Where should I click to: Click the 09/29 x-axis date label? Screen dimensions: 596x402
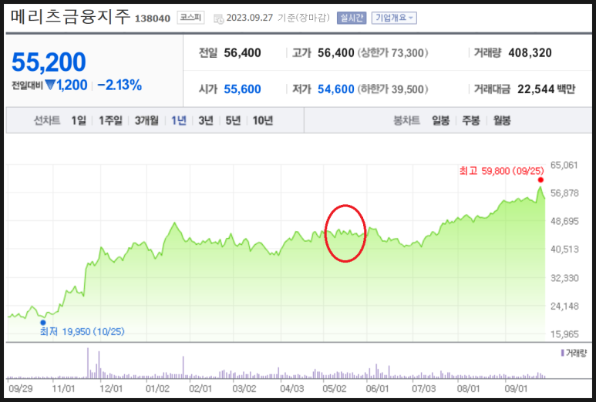coord(21,389)
